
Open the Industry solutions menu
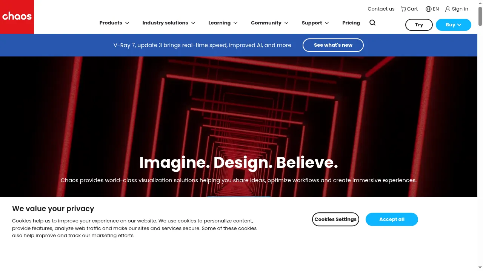point(165,23)
